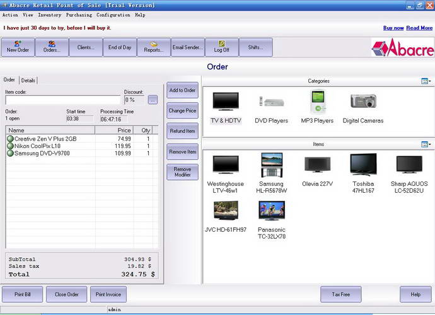The height and width of the screenshot is (315, 435).
Task: Open the Configuration menu
Action: tap(113, 14)
